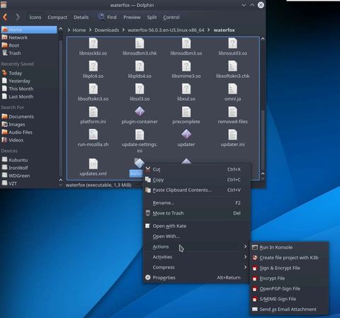Expand the Activities submenu
This screenshot has width=340, height=318.
click(x=197, y=257)
